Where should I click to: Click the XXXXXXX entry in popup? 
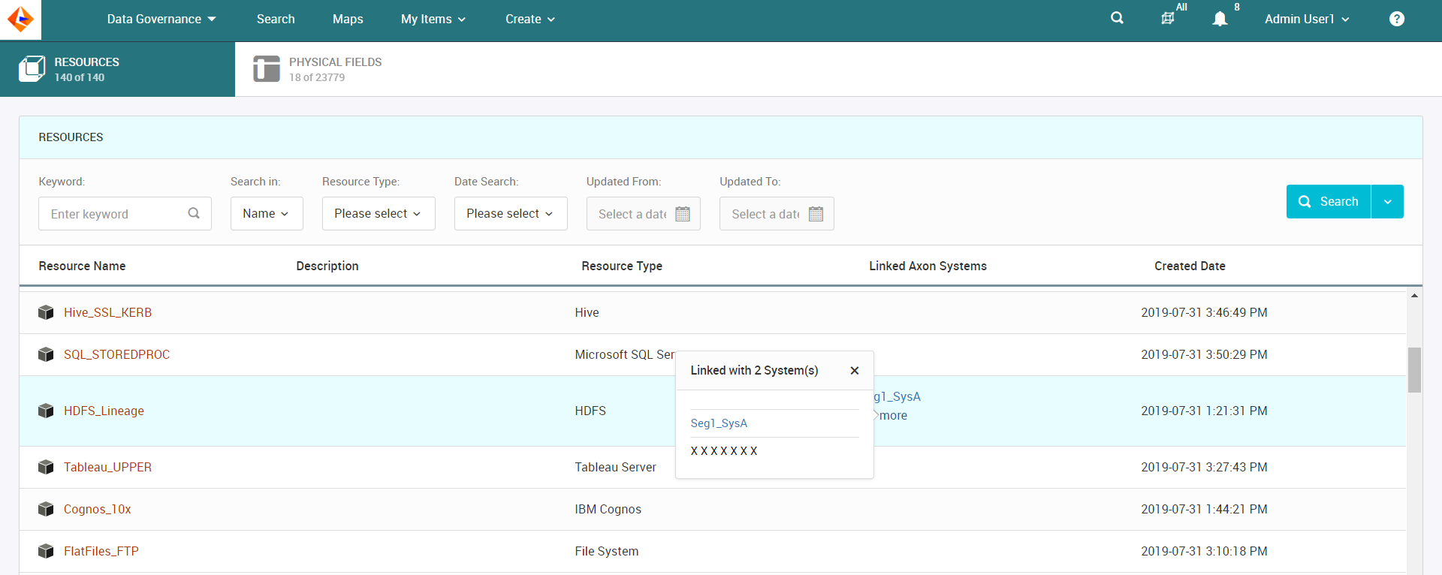coord(724,451)
